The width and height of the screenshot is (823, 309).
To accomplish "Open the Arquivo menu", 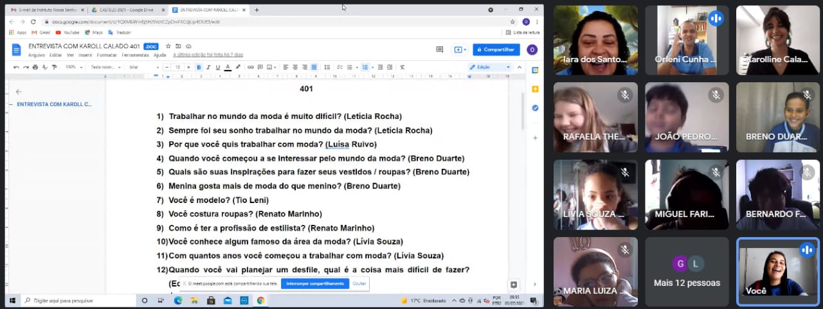I will pos(36,55).
